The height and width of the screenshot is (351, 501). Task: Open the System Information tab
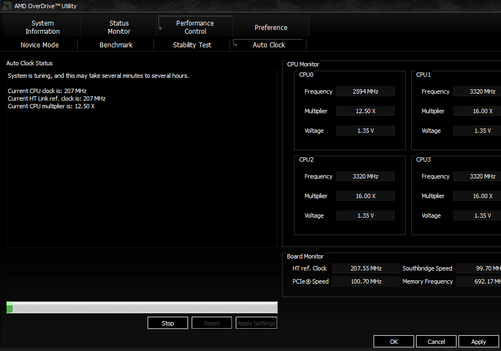[x=42, y=27]
